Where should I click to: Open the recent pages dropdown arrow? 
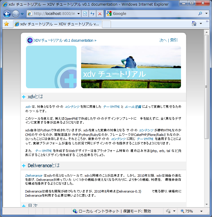tap(22, 14)
